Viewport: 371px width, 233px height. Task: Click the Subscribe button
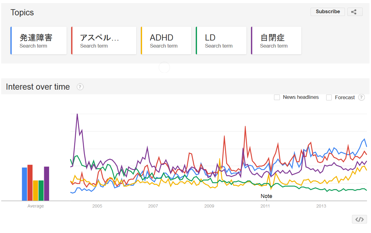(327, 12)
